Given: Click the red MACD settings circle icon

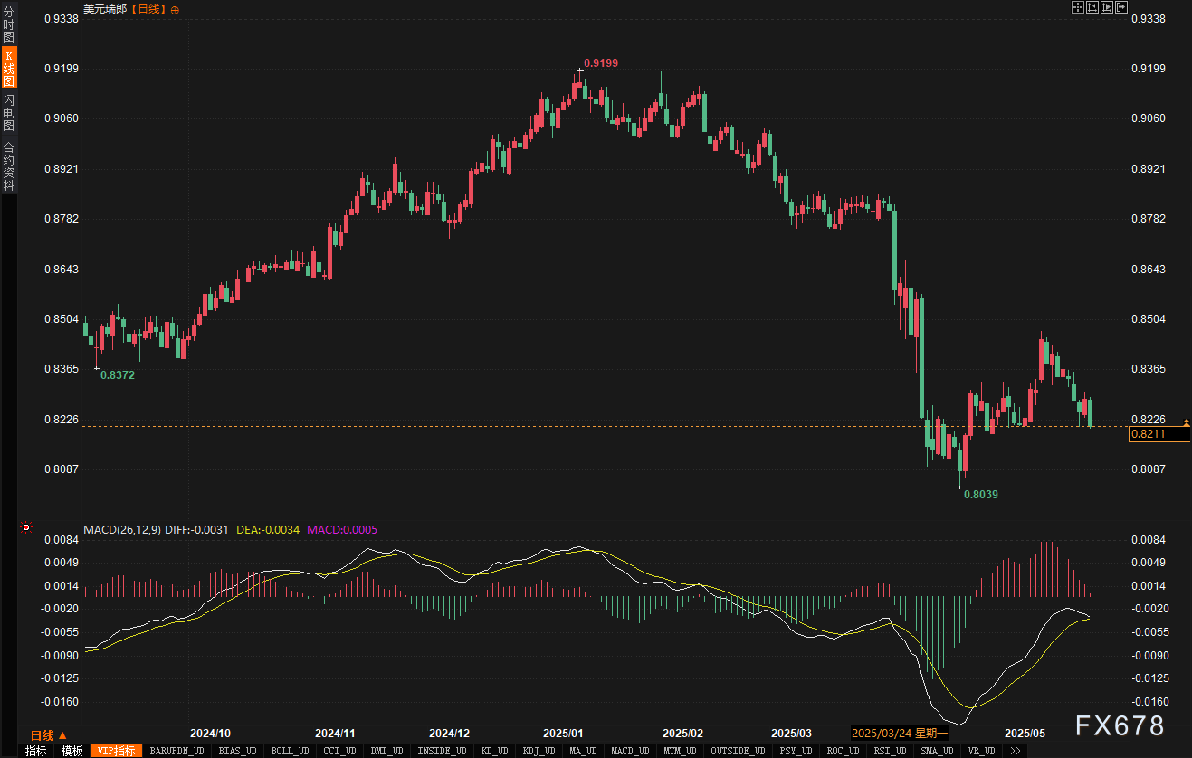Looking at the screenshot, I should coord(26,527).
